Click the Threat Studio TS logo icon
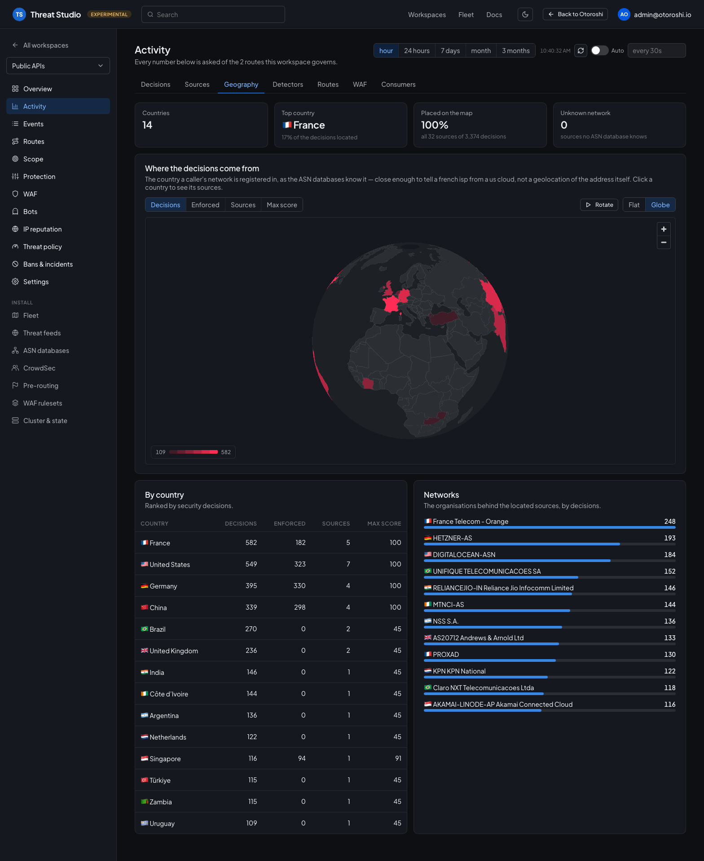The image size is (704, 861). click(19, 14)
